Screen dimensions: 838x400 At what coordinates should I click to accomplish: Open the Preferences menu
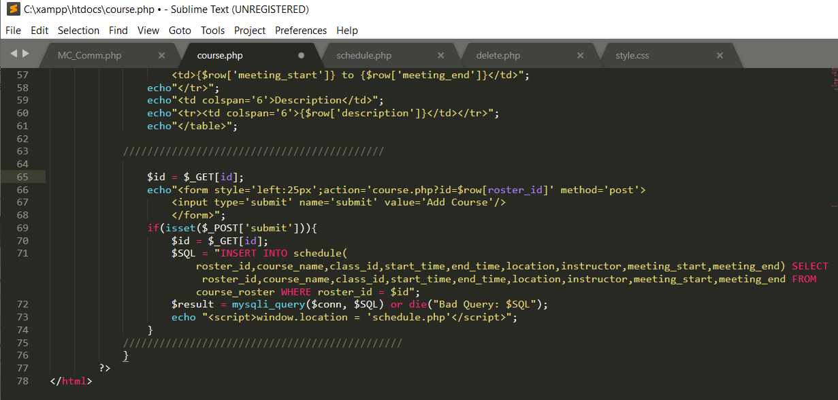(x=301, y=31)
